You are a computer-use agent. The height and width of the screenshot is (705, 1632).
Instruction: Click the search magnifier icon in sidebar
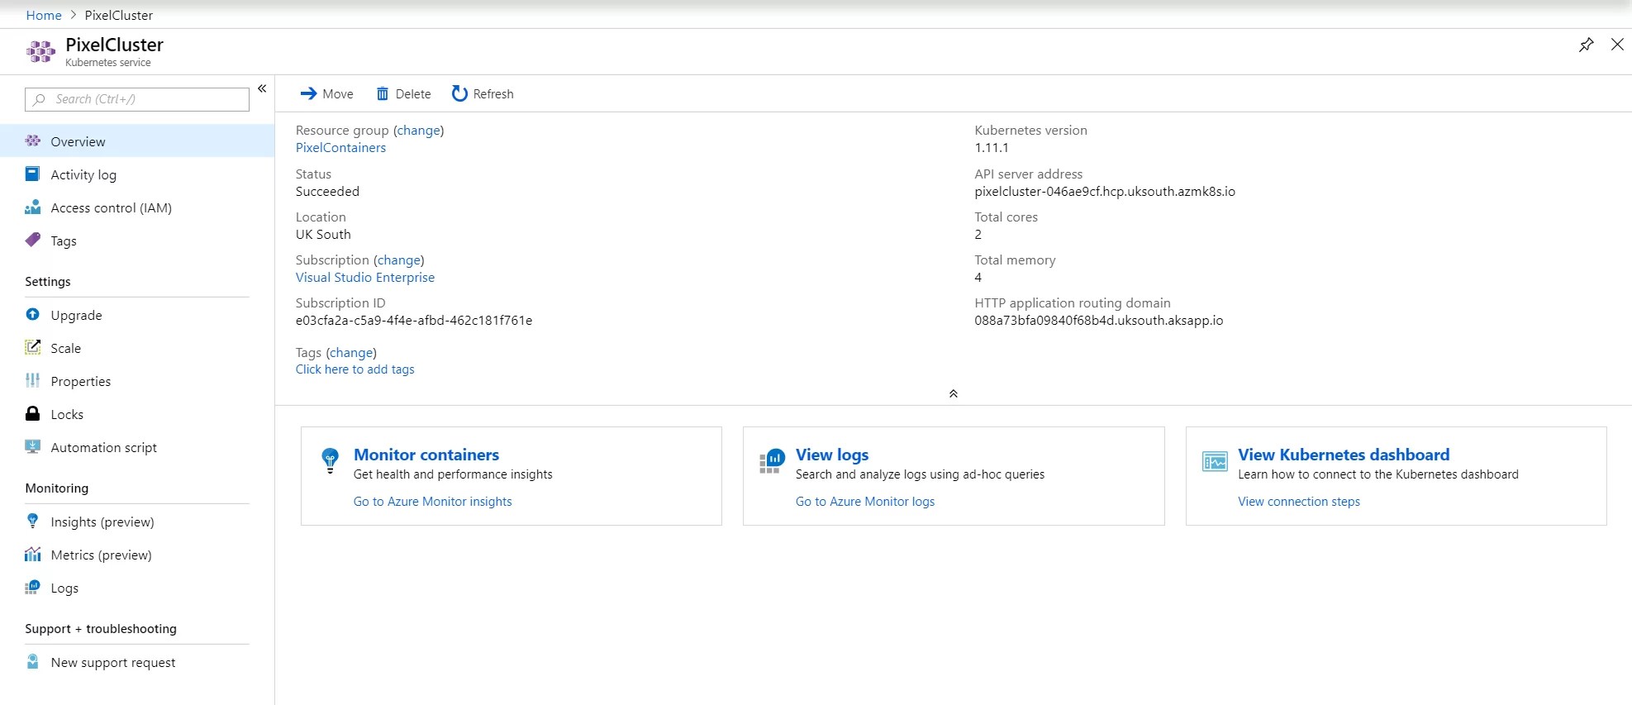click(x=39, y=99)
